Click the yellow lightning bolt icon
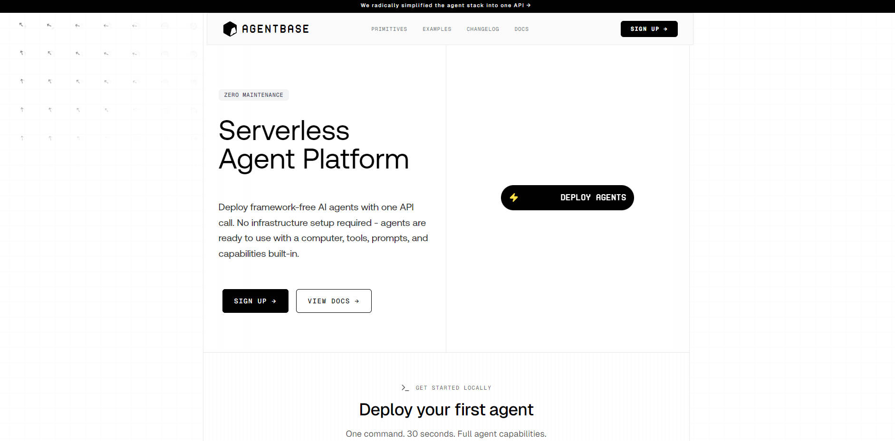 (514, 197)
